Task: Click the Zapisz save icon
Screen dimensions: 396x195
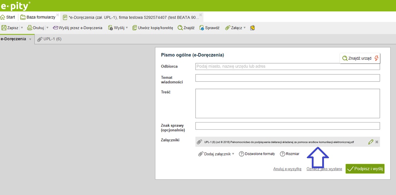Action: 4,28
